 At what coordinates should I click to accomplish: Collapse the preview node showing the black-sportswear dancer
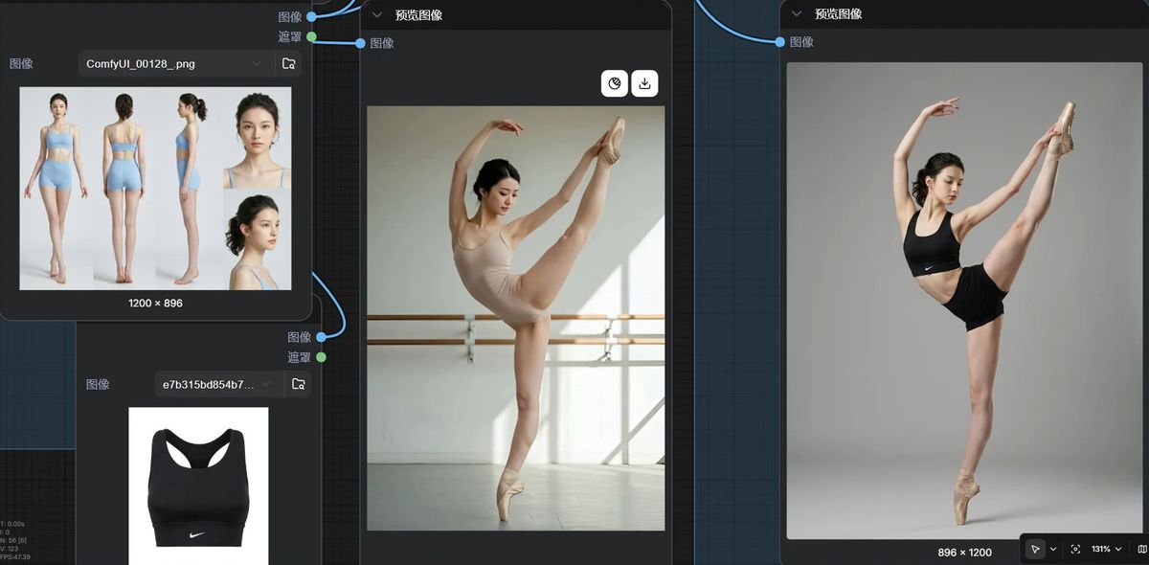click(797, 13)
